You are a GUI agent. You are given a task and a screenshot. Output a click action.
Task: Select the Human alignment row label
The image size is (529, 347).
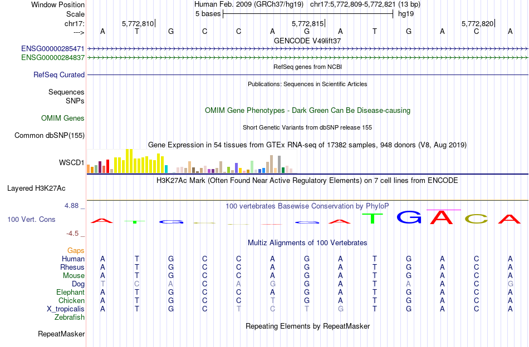click(x=73, y=259)
